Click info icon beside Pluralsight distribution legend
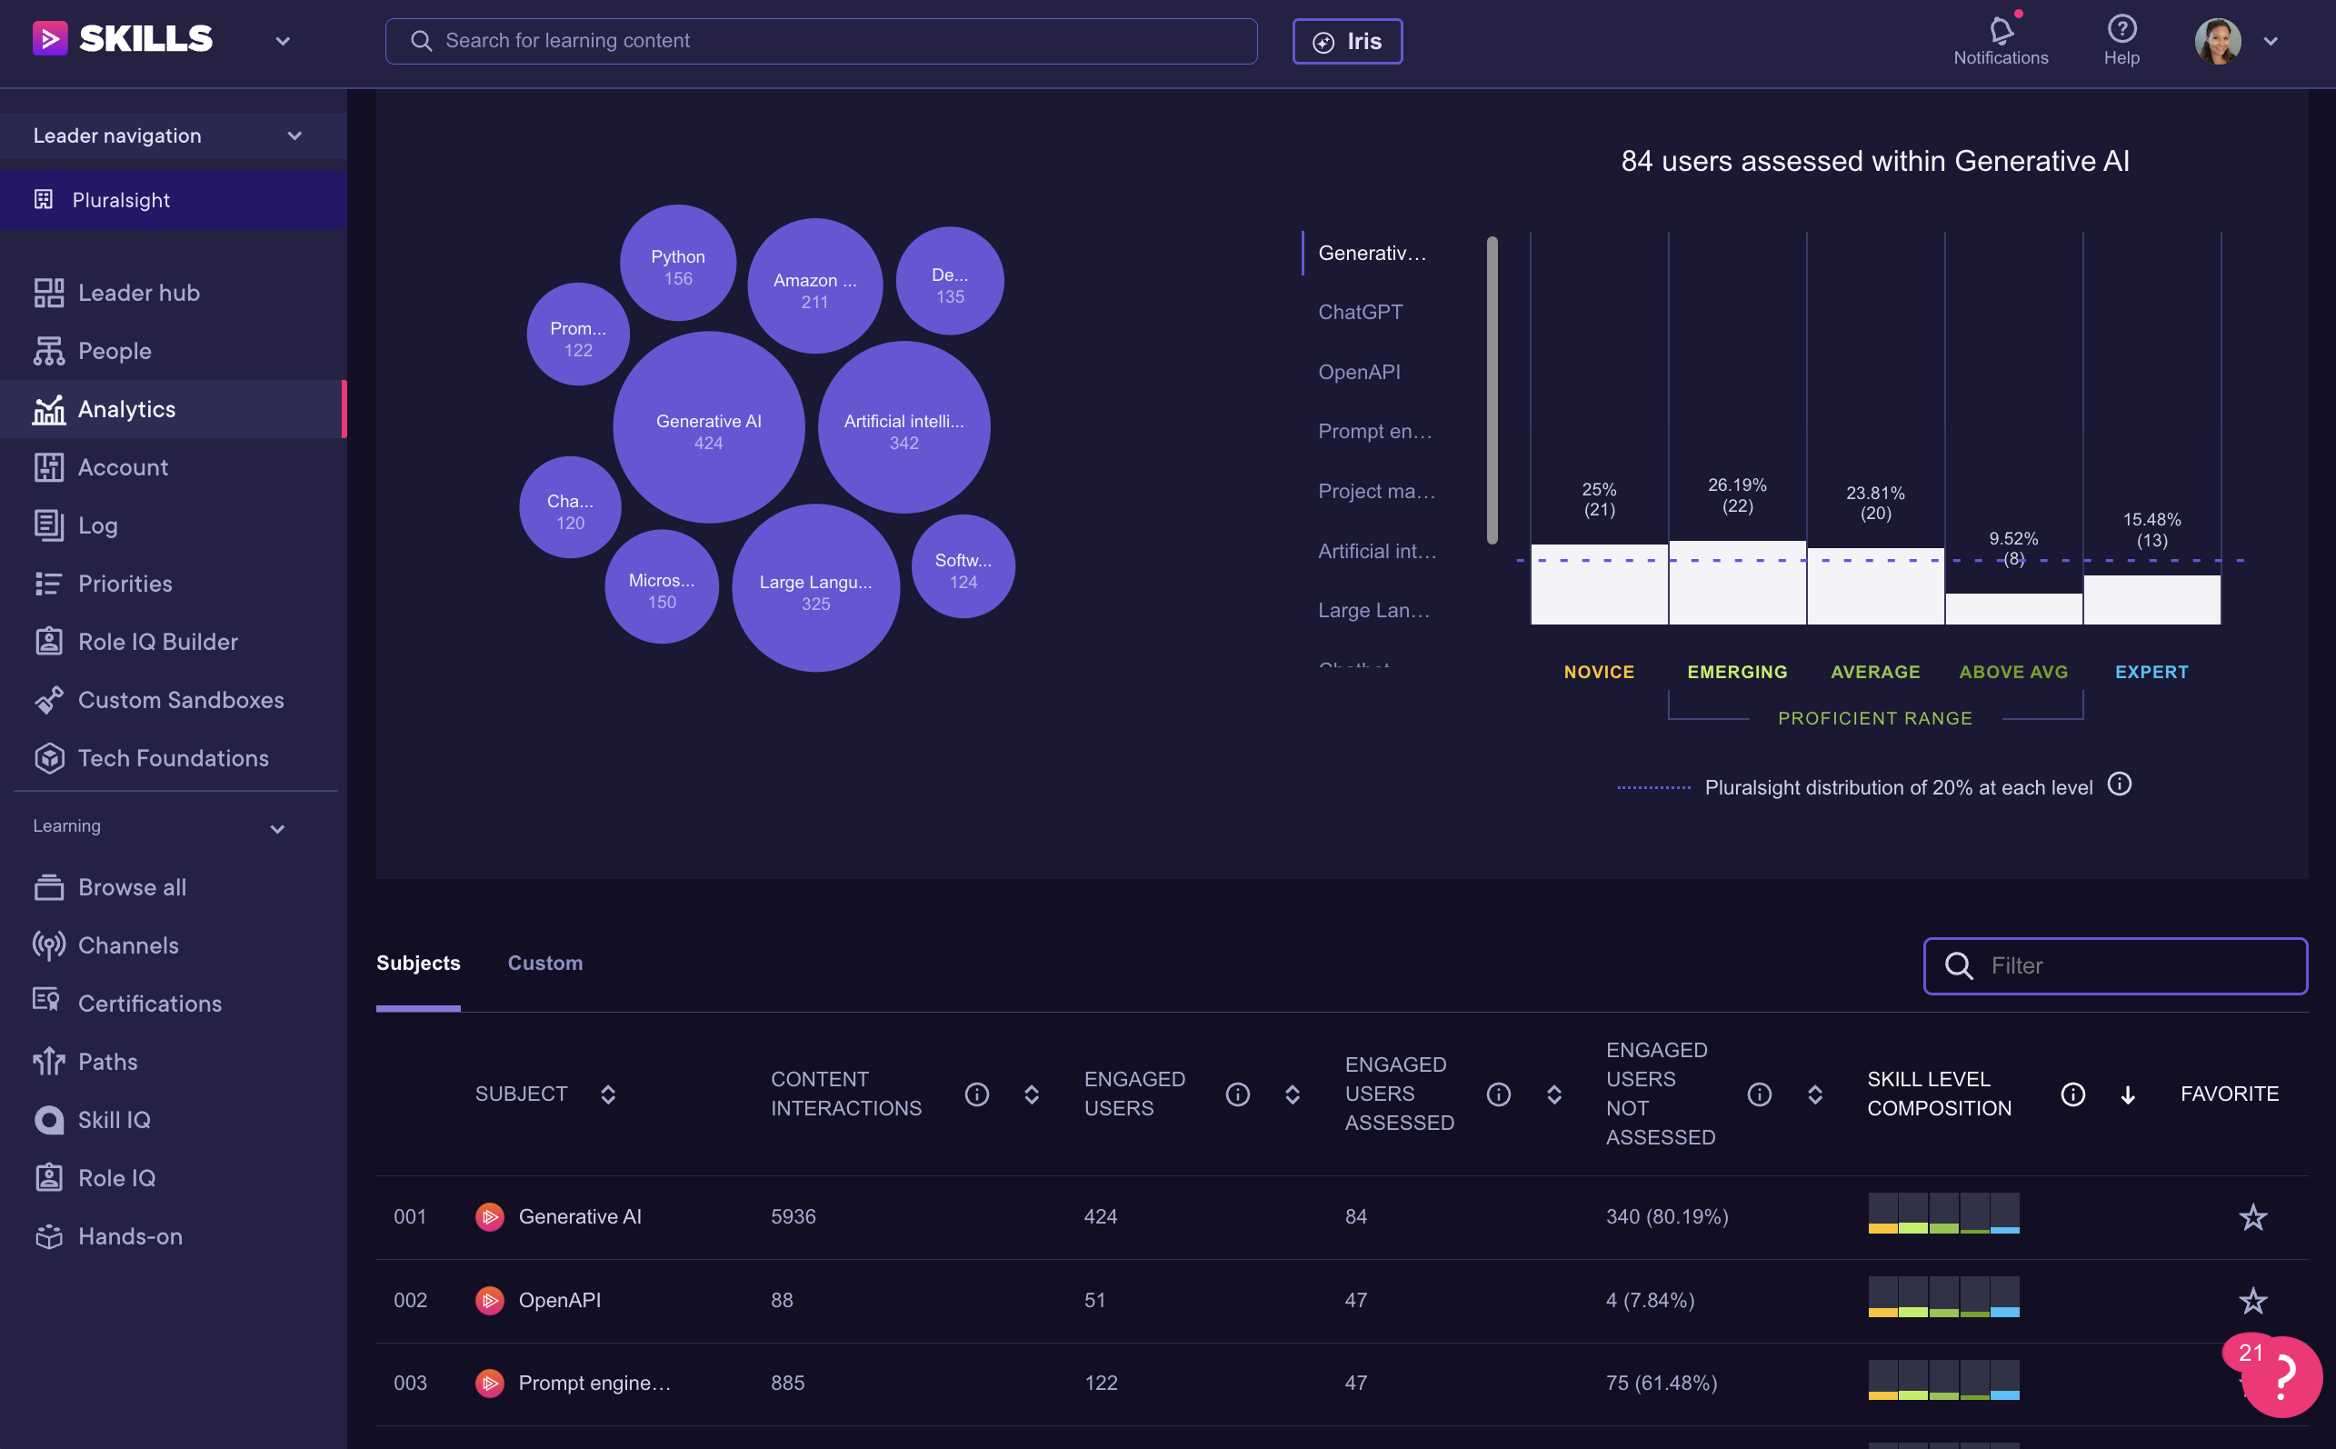 pos(2120,784)
